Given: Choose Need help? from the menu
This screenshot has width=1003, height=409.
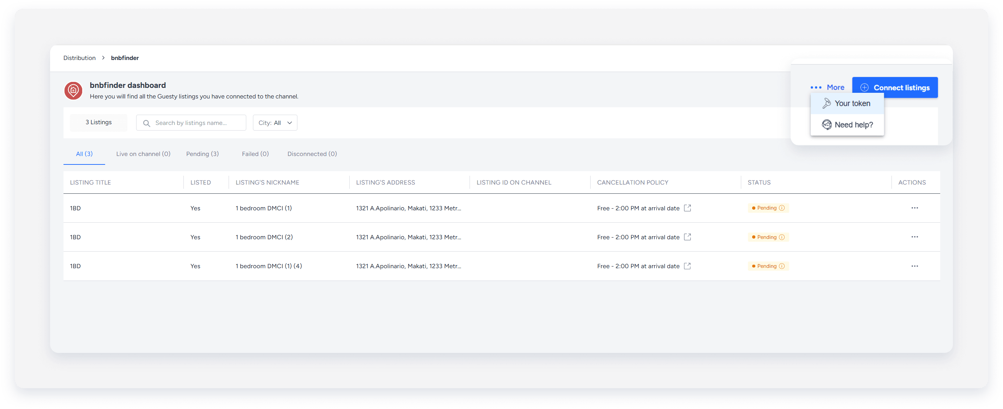Looking at the screenshot, I should 847,125.
